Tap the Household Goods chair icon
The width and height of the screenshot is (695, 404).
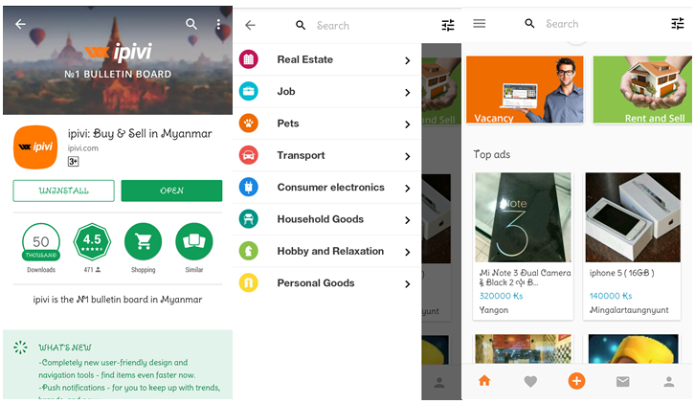click(x=249, y=219)
